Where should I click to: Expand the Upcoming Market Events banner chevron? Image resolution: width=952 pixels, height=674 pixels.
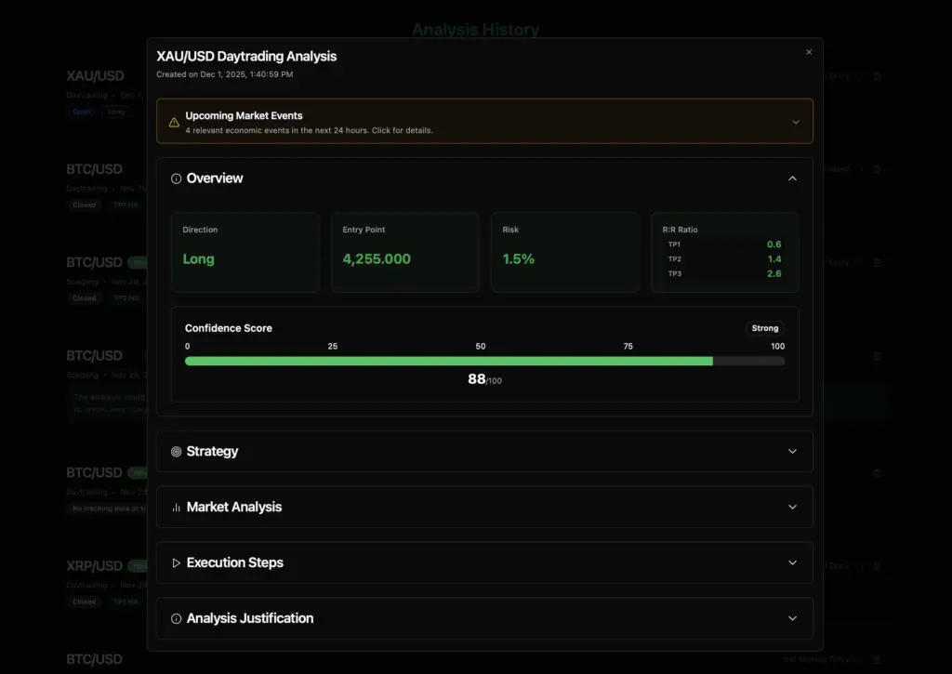796,122
